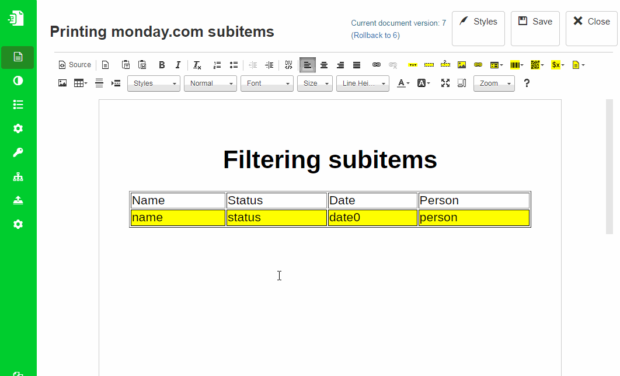Screen dimensions: 620x376
Task: Click the yellow dashed-box placeholder icon
Action: (429, 65)
